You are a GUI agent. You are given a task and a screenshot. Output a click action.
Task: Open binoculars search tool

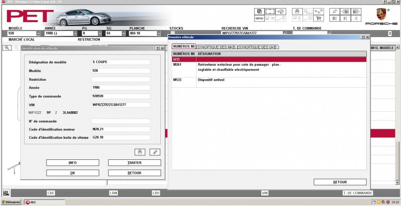point(281,12)
